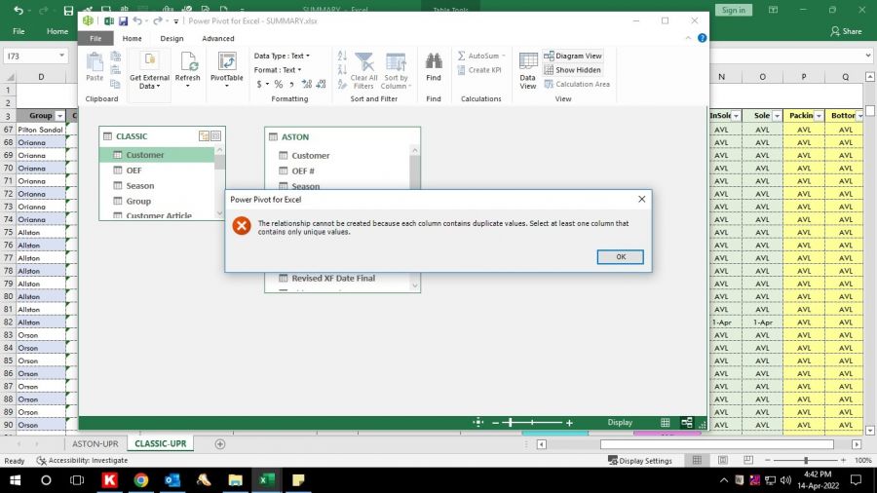This screenshot has width=877, height=493.
Task: Open the Format: Text dropdown
Action: (x=278, y=70)
